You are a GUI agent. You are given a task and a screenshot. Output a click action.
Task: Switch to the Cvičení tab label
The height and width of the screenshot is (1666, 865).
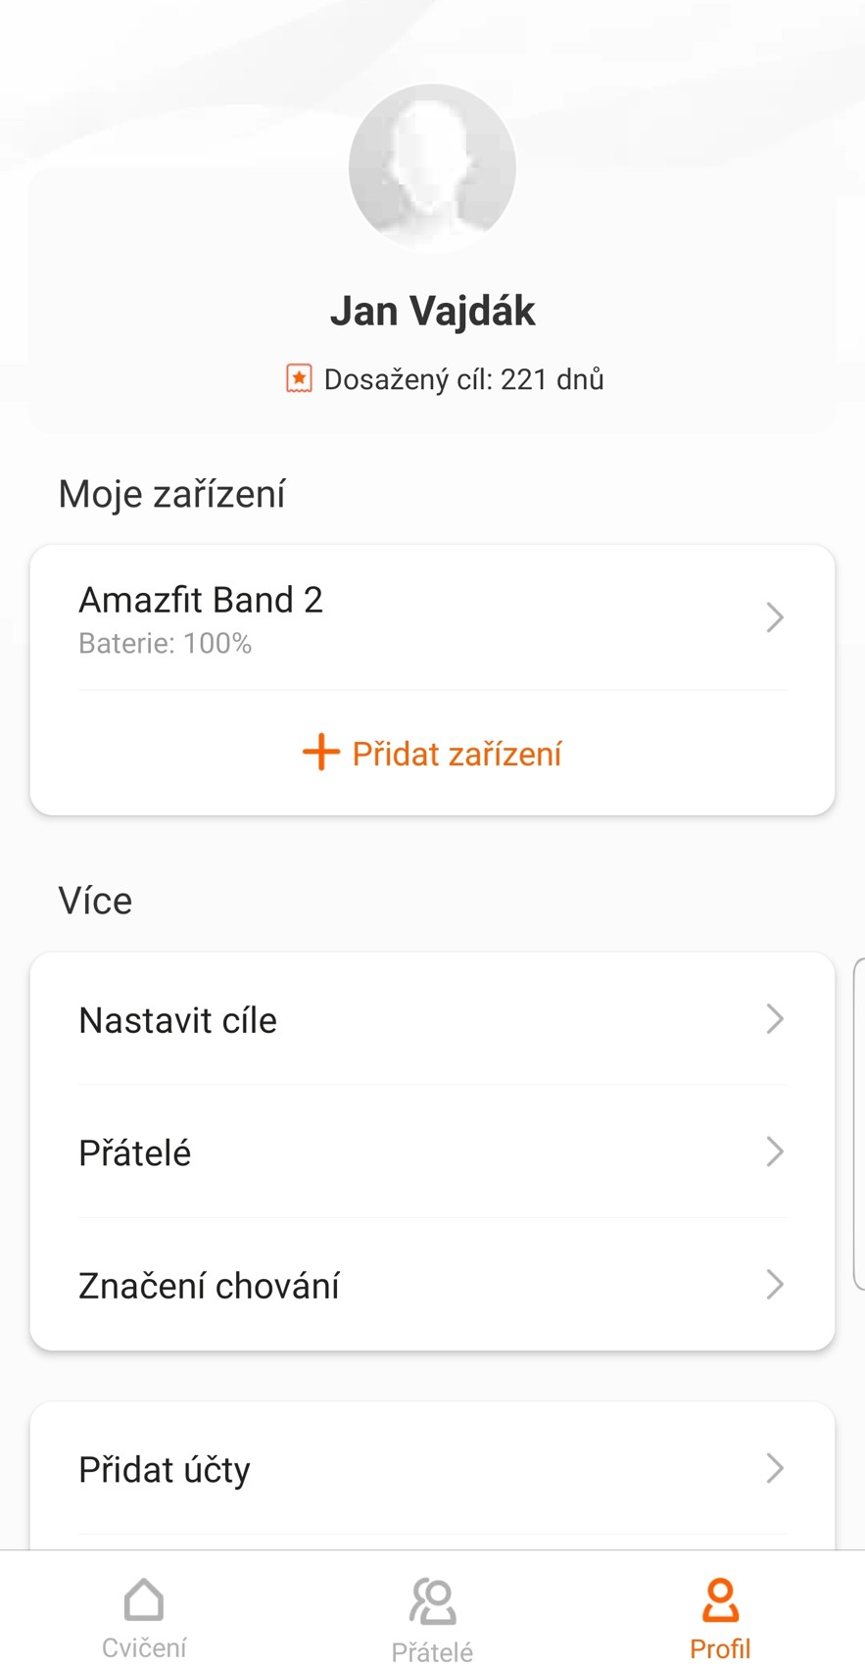tap(144, 1647)
